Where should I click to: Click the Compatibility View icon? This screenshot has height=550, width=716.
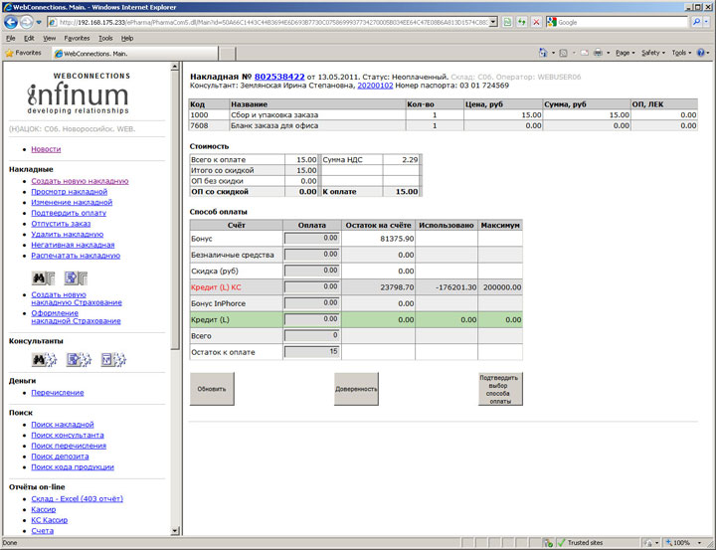click(x=507, y=22)
